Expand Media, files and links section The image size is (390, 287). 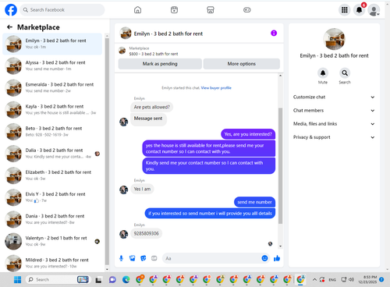pyautogui.click(x=334, y=124)
